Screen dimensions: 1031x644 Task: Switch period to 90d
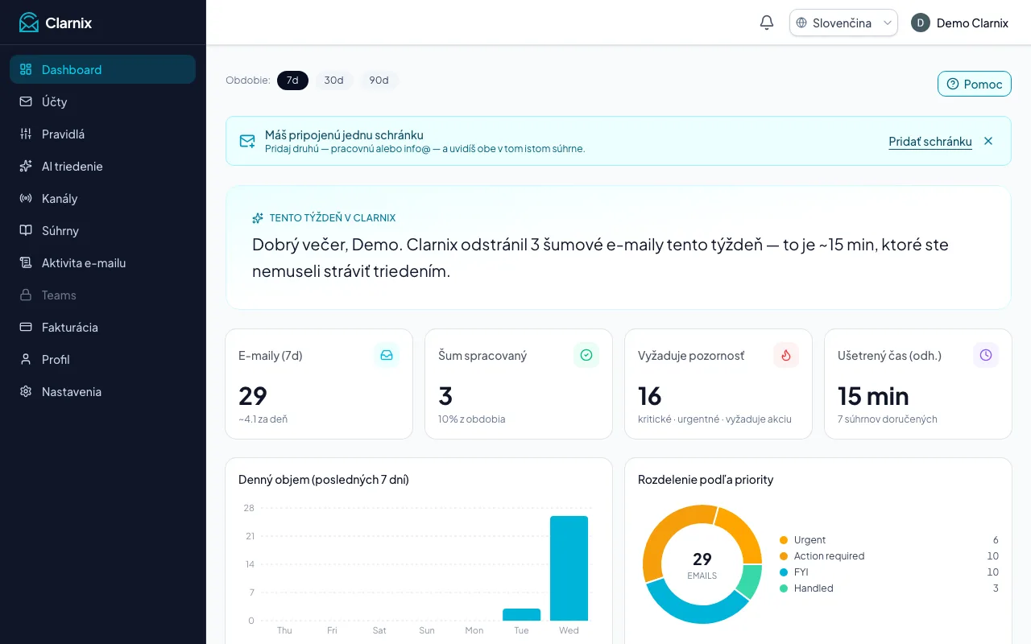click(x=379, y=80)
